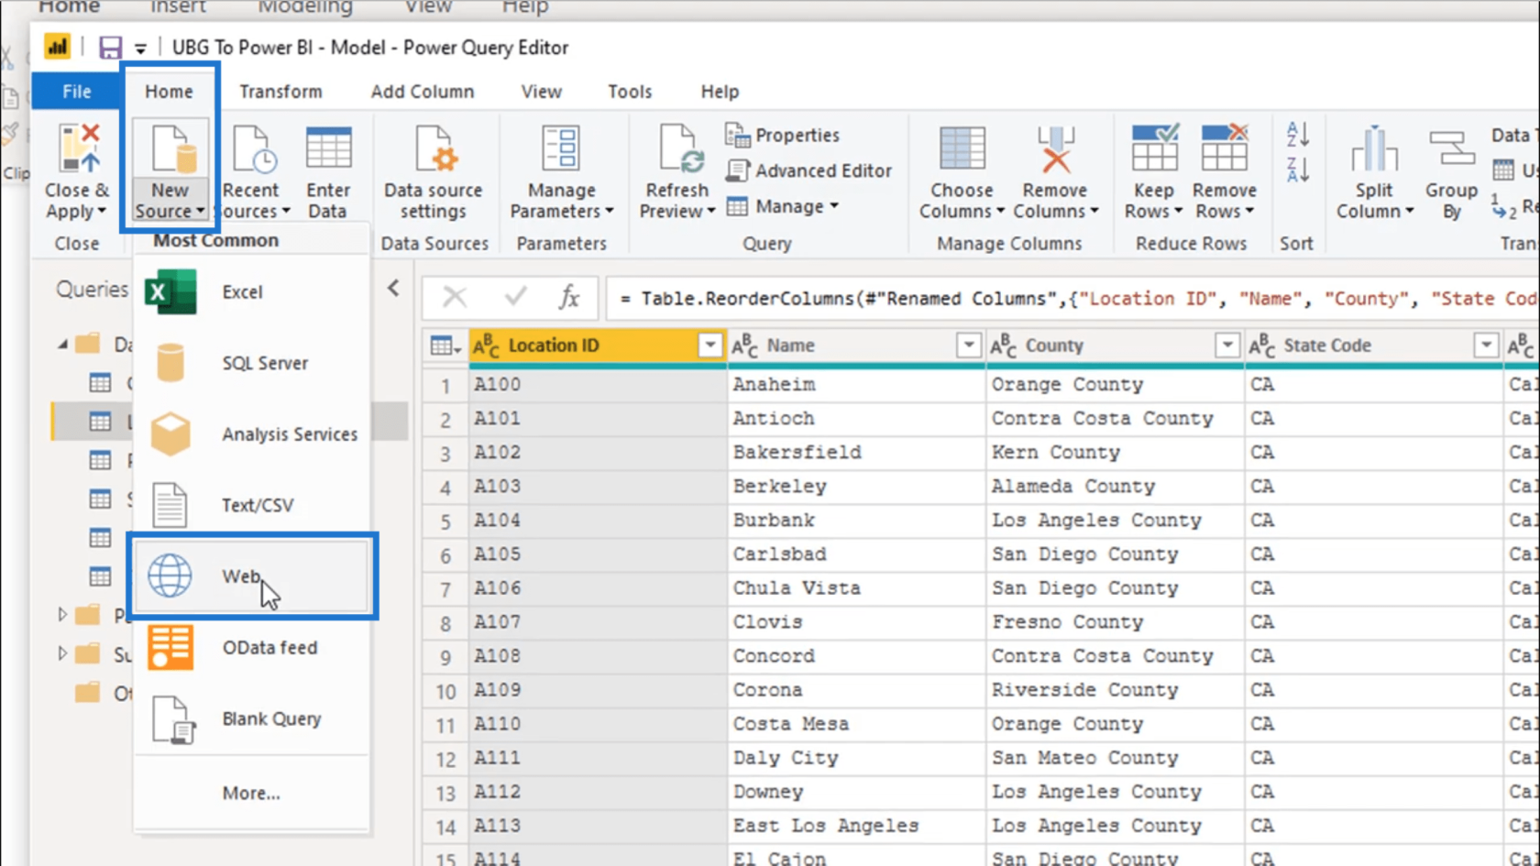Click the Close & Apply icon
This screenshot has width=1540, height=866.
(x=78, y=149)
